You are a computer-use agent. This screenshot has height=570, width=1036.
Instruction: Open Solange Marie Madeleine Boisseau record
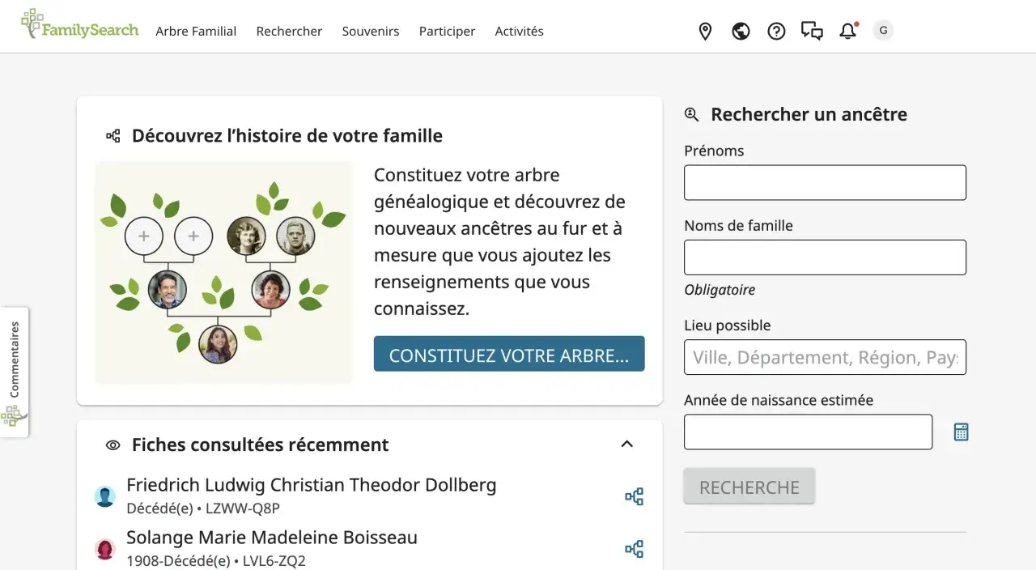point(272,538)
